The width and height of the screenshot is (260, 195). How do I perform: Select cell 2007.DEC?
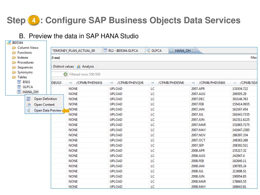[x=198, y=99]
